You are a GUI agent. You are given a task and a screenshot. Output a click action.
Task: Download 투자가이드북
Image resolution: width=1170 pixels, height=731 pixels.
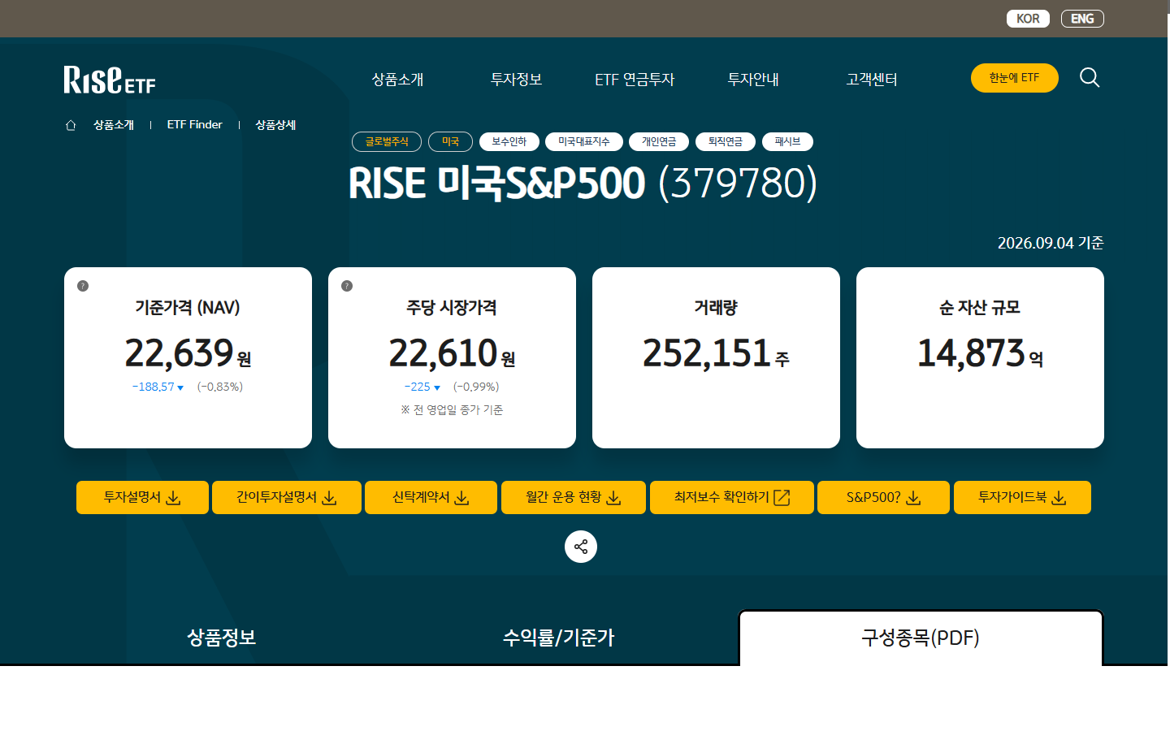coord(1022,497)
